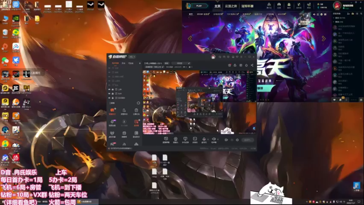This screenshot has height=205, width=364.
Task: Expand the speaker options arrow
Action: click(x=218, y=139)
